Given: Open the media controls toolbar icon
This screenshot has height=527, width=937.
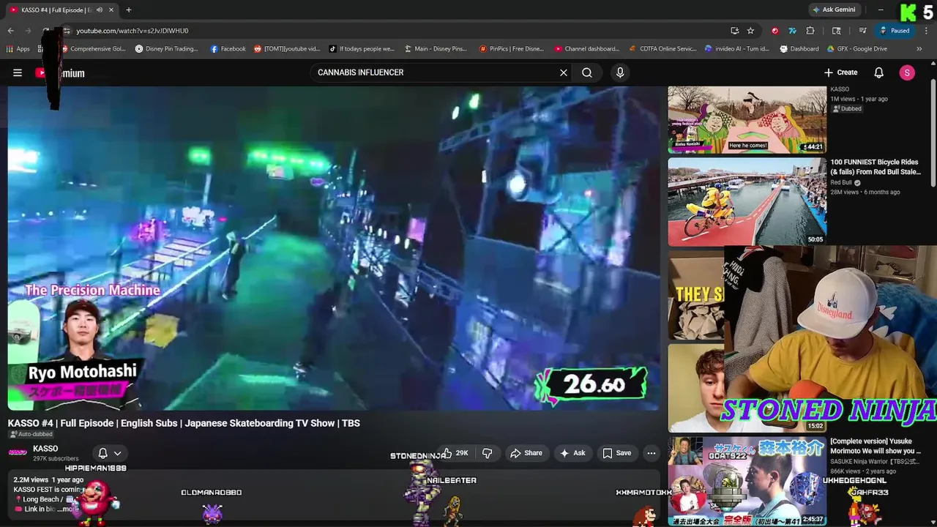Looking at the screenshot, I should point(863,31).
